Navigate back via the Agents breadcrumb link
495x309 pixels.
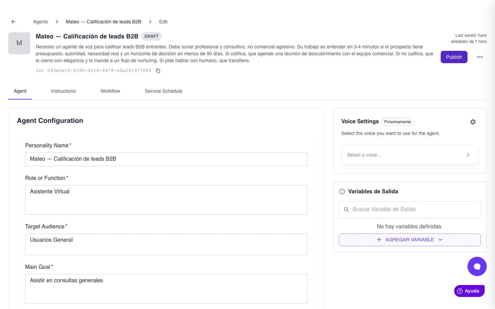click(x=40, y=22)
